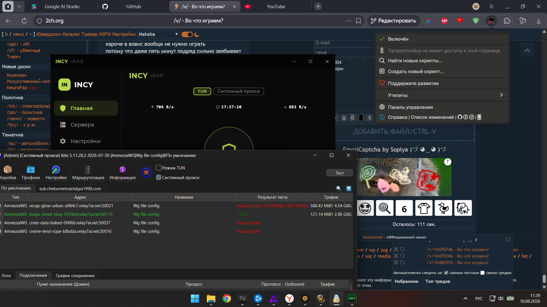
Task: Pick the star-eyes emoji captcha tile
Action: (365, 208)
